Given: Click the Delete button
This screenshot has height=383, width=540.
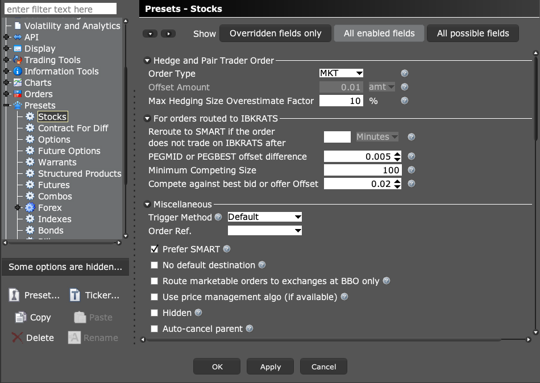Looking at the screenshot, I should tap(33, 338).
